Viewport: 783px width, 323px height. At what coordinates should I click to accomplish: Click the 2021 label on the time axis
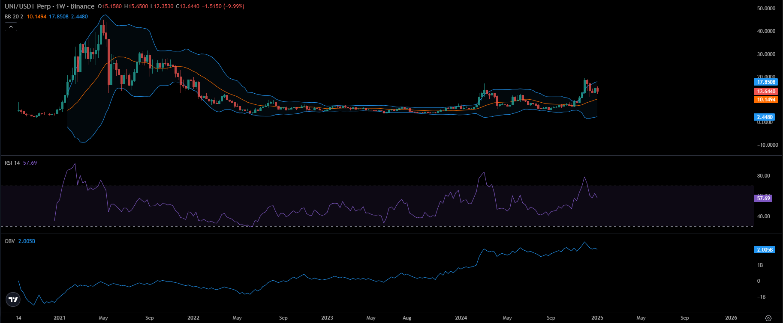[x=60, y=318]
